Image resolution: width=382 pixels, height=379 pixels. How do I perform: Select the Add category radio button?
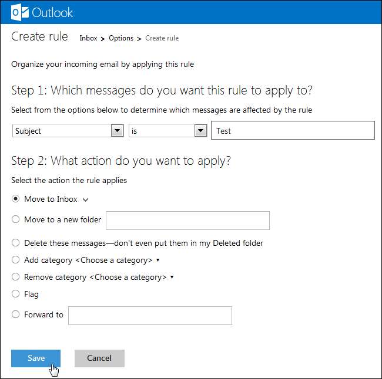(x=16, y=260)
